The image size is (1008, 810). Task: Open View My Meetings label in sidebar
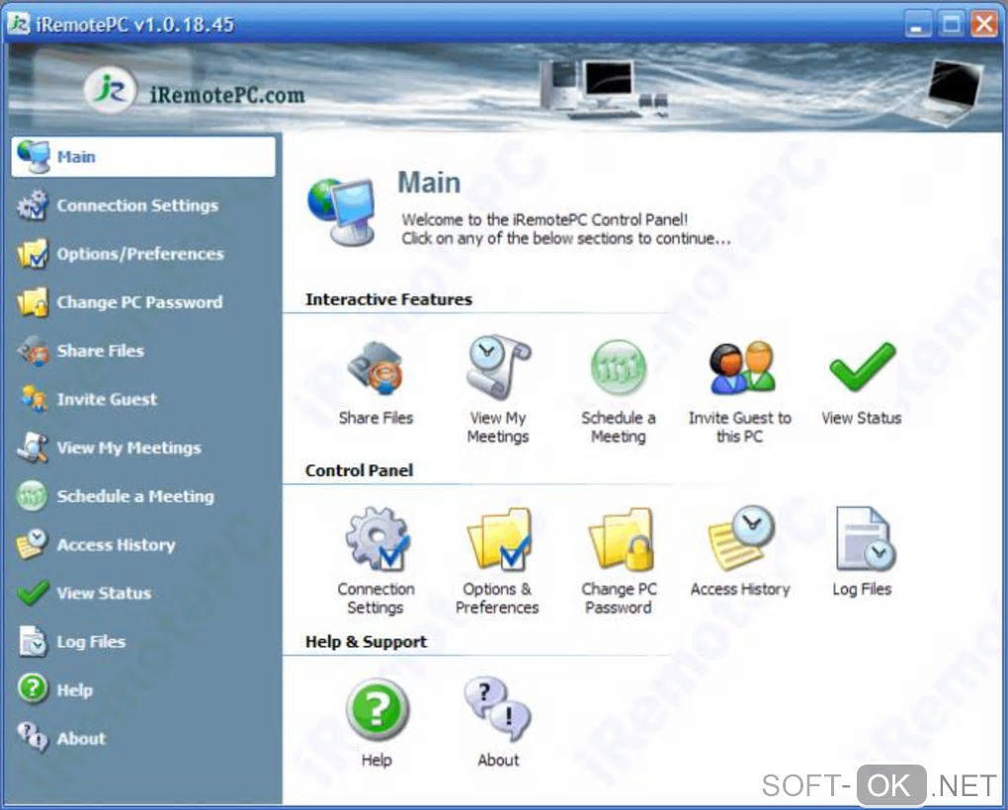coord(128,447)
